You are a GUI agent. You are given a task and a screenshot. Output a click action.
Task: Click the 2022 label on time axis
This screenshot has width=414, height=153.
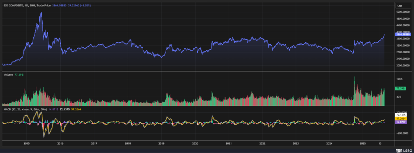262,143
